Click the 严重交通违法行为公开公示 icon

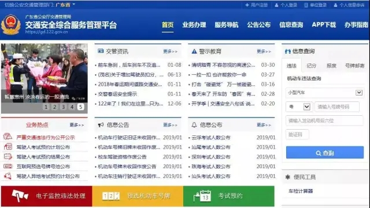8,137
